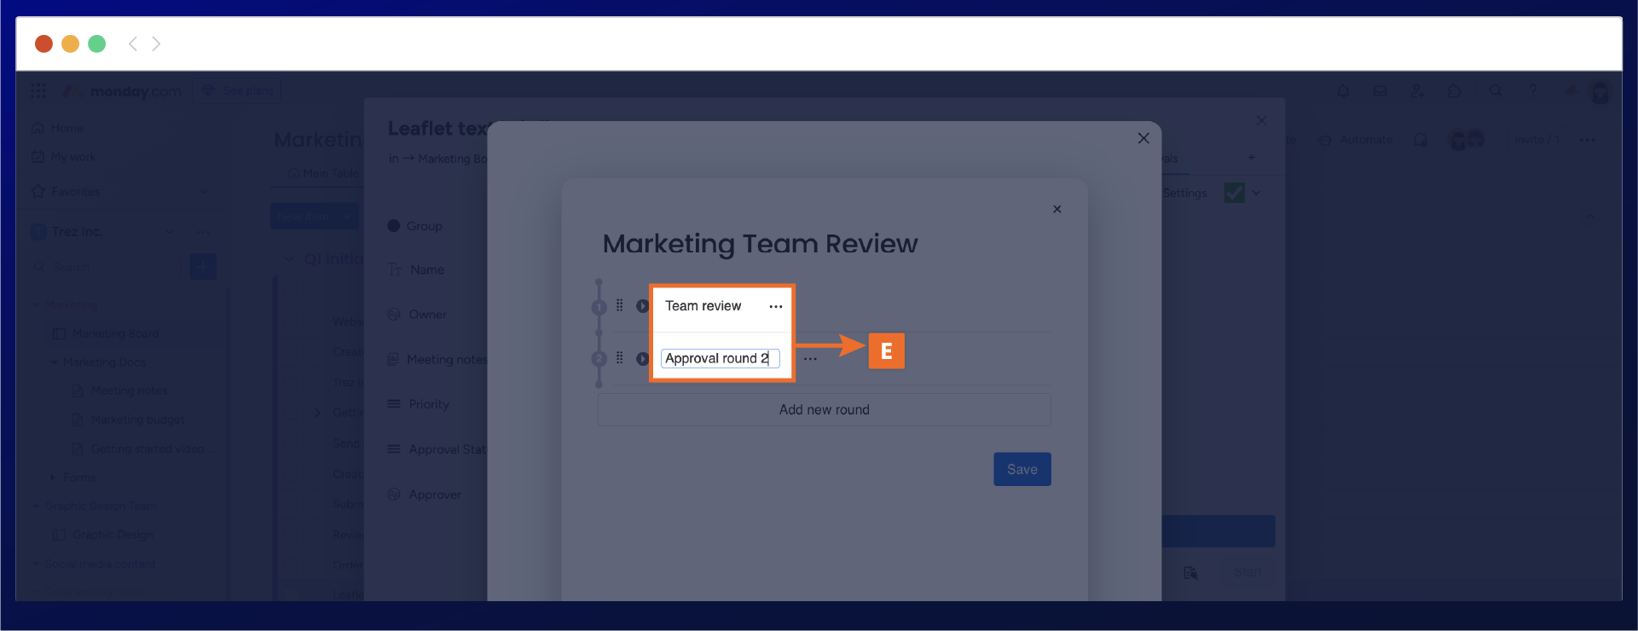The width and height of the screenshot is (1638, 631).
Task: Close the Marketing Team Review dialog
Action: 1056,209
